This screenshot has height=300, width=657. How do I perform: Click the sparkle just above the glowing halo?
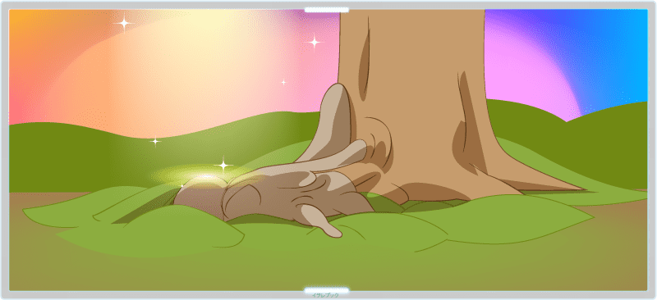pos(223,165)
